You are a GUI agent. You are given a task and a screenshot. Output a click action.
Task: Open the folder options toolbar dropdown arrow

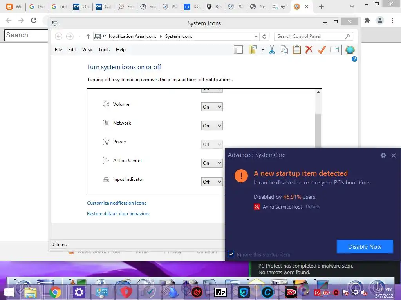coord(262,50)
